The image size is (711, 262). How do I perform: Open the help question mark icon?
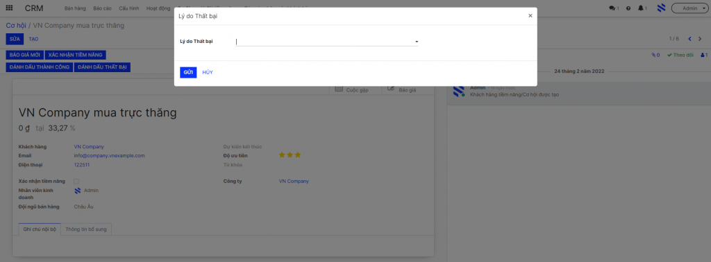pyautogui.click(x=628, y=8)
